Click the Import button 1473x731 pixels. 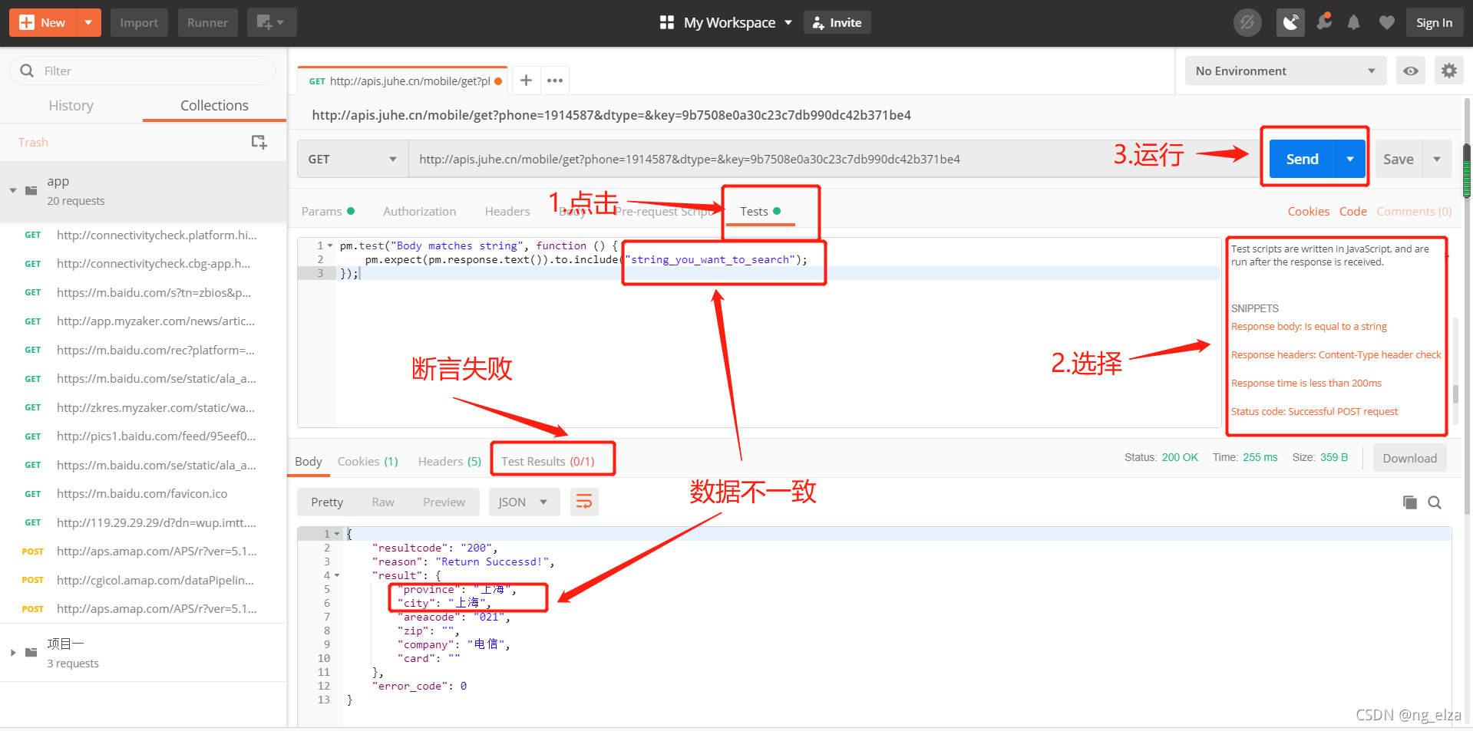pos(139,23)
